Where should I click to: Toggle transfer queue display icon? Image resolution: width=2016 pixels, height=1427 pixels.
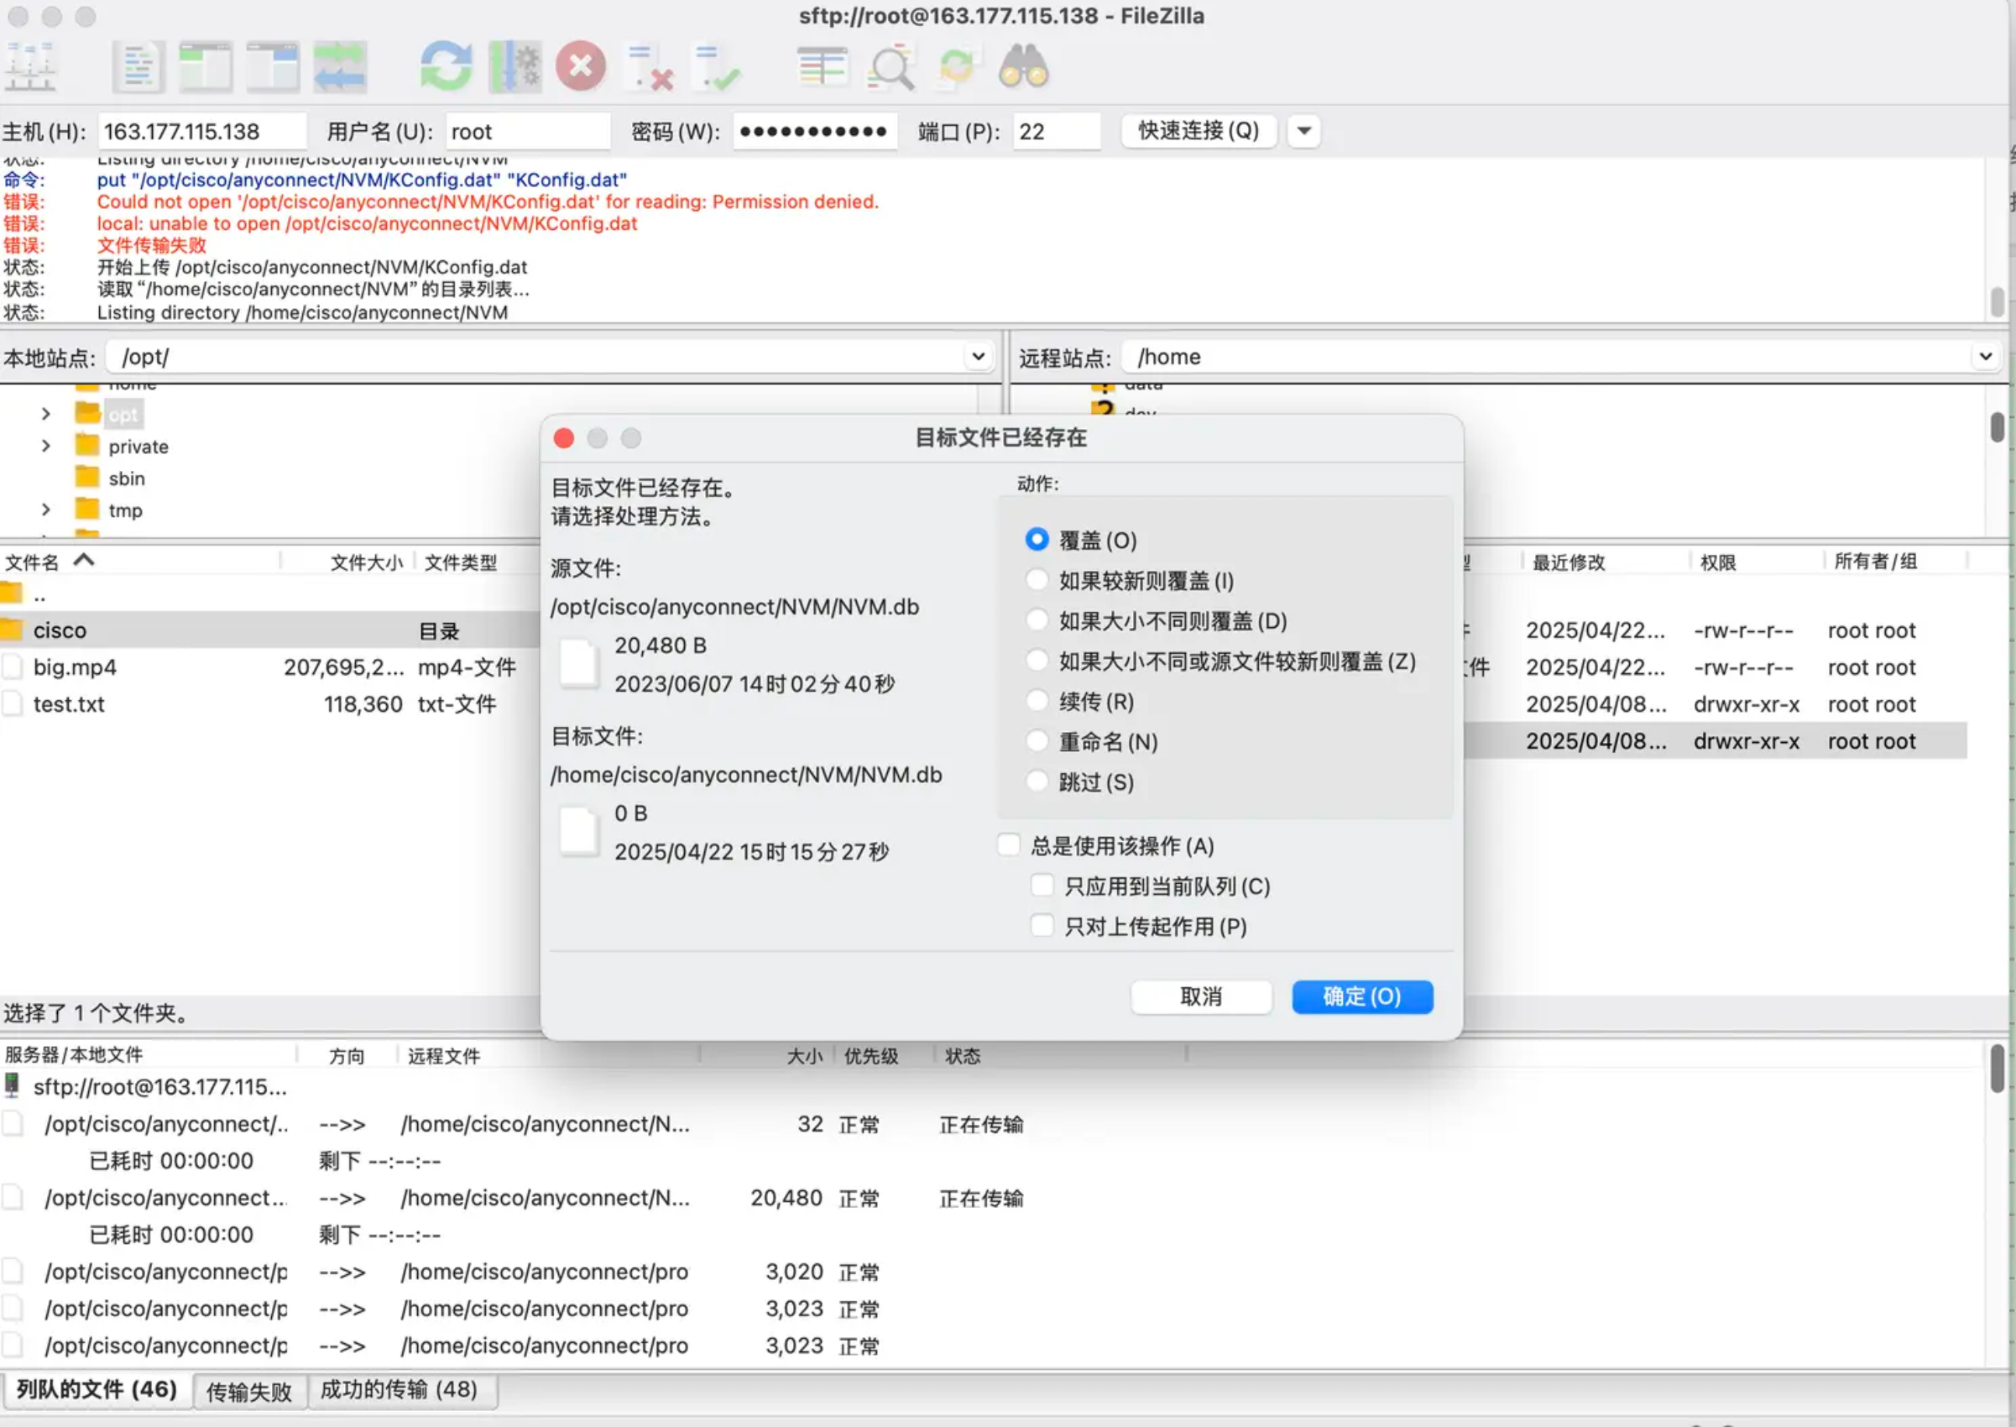(340, 66)
